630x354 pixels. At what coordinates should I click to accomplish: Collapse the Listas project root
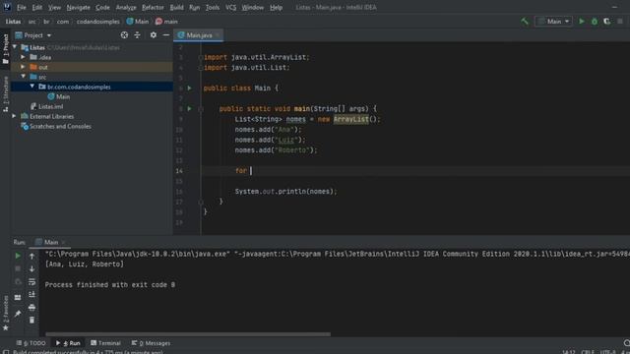(x=15, y=47)
